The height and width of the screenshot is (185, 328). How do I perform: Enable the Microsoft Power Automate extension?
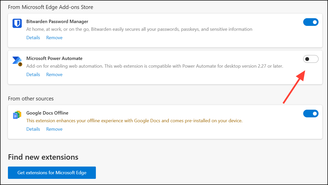coord(311,59)
